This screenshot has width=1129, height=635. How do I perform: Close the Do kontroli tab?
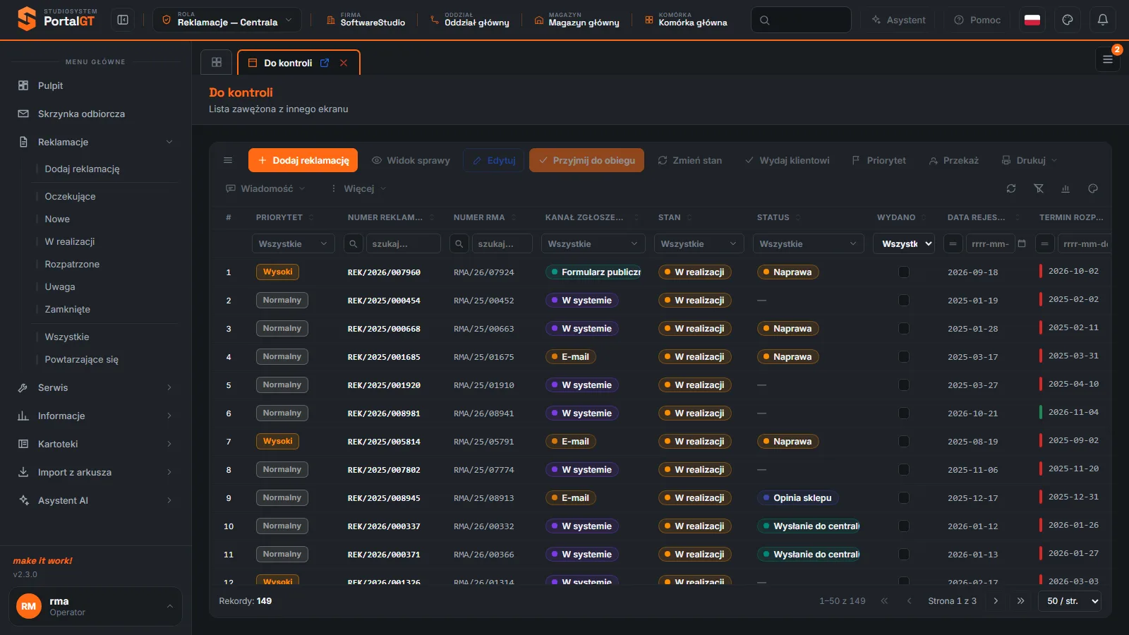(x=344, y=63)
